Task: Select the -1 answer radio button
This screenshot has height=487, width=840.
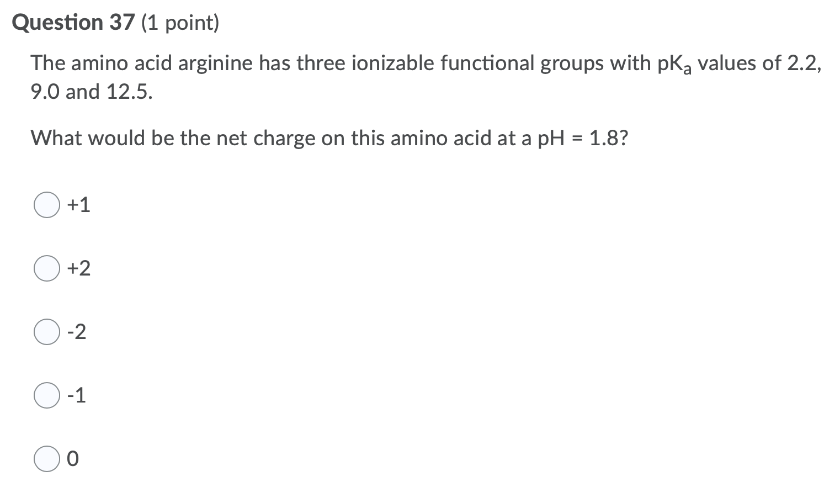Action: [x=46, y=395]
